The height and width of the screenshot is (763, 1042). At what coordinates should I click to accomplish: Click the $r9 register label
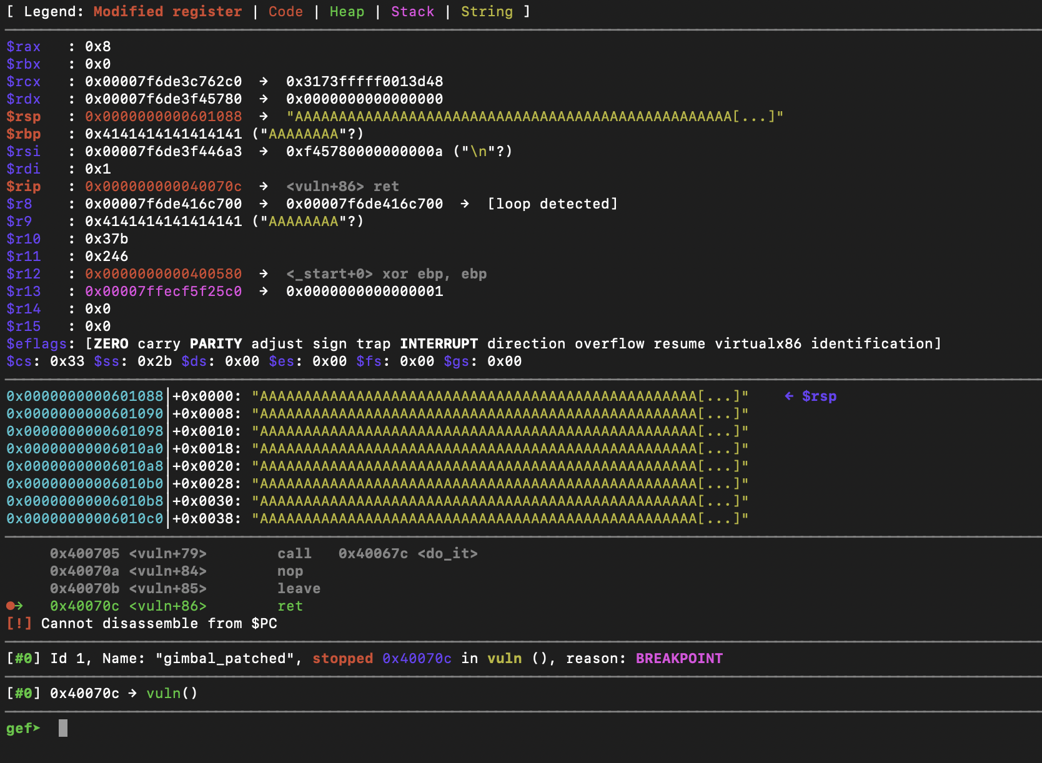19,222
